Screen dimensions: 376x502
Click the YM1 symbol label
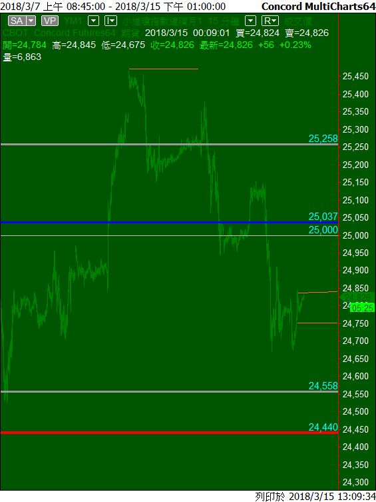pos(73,21)
